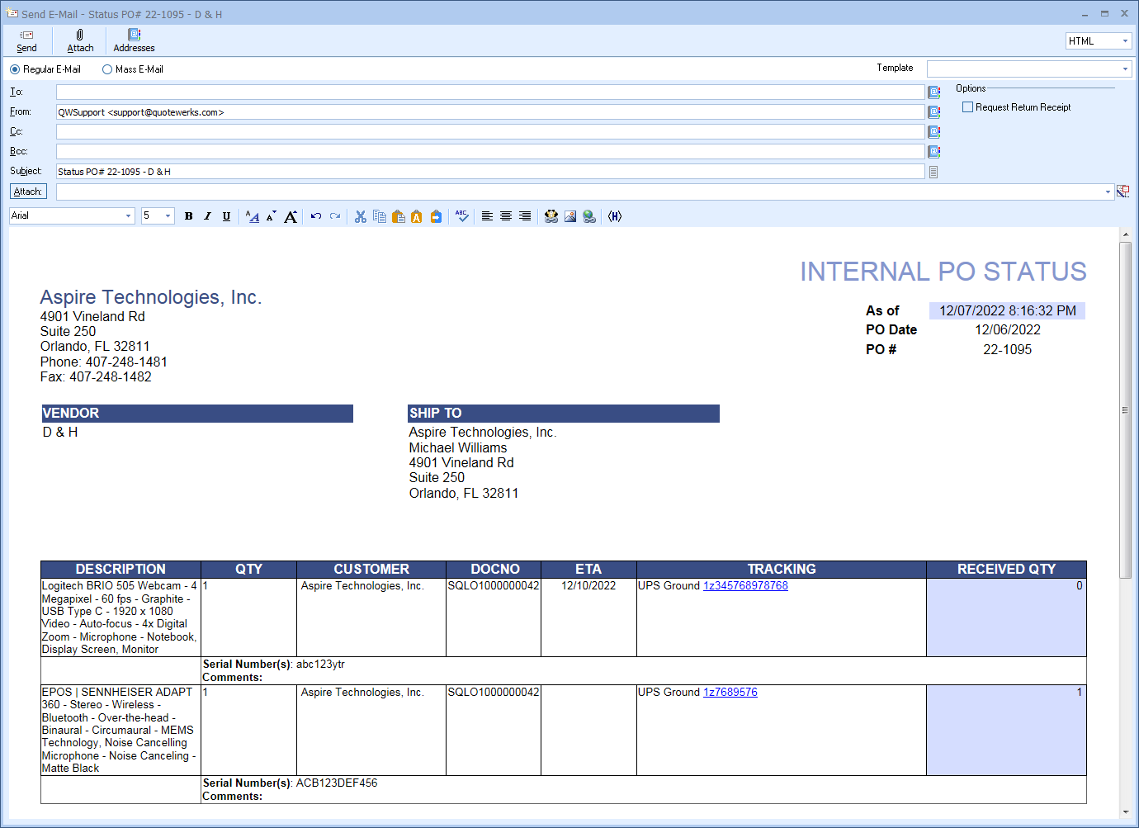This screenshot has height=828, width=1139.
Task: Align text right
Action: pyautogui.click(x=525, y=216)
